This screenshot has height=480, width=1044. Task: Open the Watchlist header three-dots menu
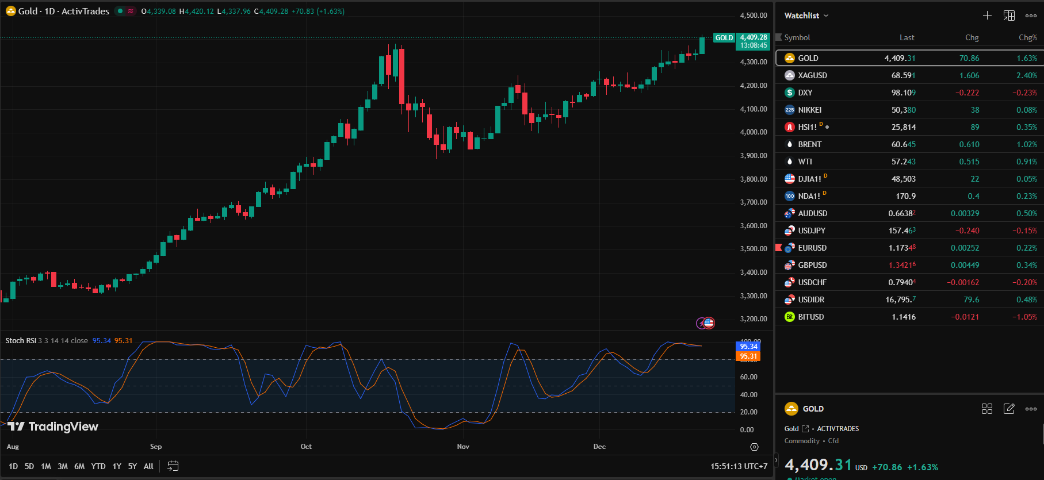[1031, 16]
